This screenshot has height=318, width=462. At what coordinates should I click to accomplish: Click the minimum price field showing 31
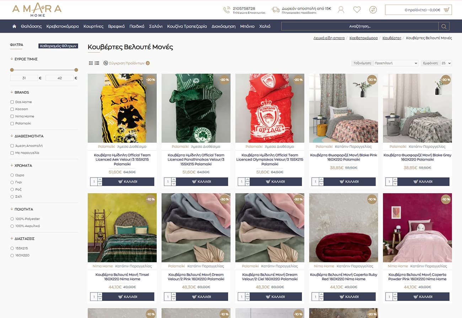click(24, 78)
